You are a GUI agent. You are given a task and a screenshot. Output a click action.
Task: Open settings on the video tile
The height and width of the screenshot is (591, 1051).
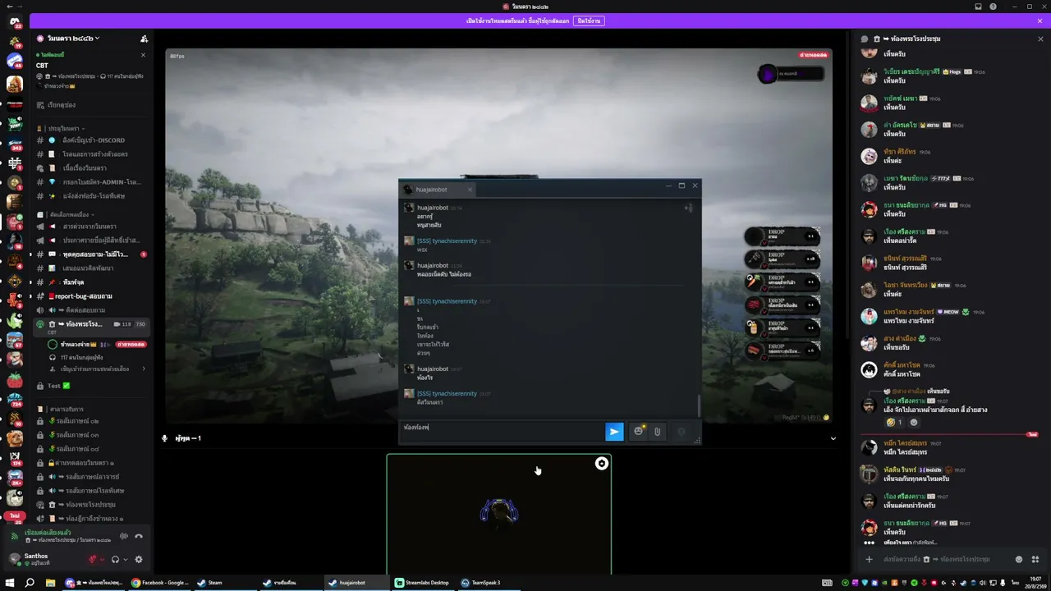click(601, 464)
